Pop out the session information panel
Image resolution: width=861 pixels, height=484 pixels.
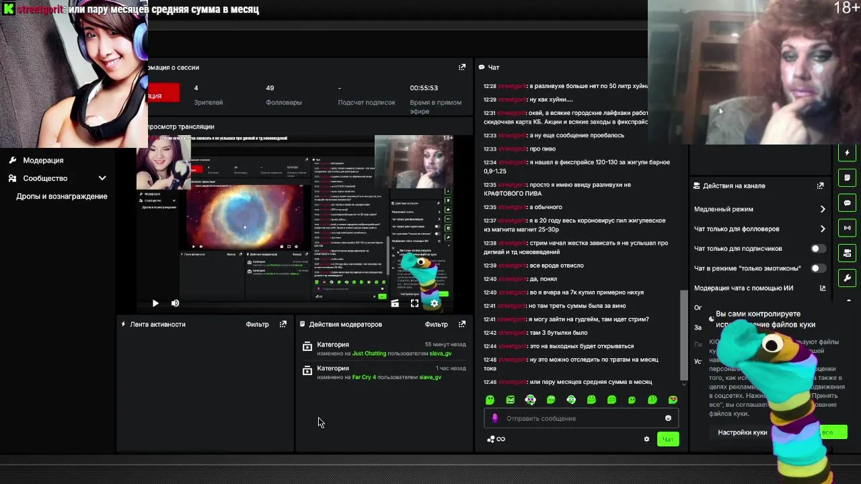tap(462, 67)
